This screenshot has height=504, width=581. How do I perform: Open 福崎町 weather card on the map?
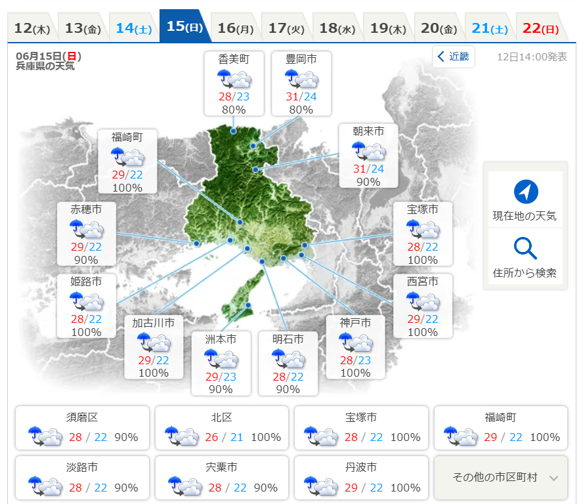(127, 162)
